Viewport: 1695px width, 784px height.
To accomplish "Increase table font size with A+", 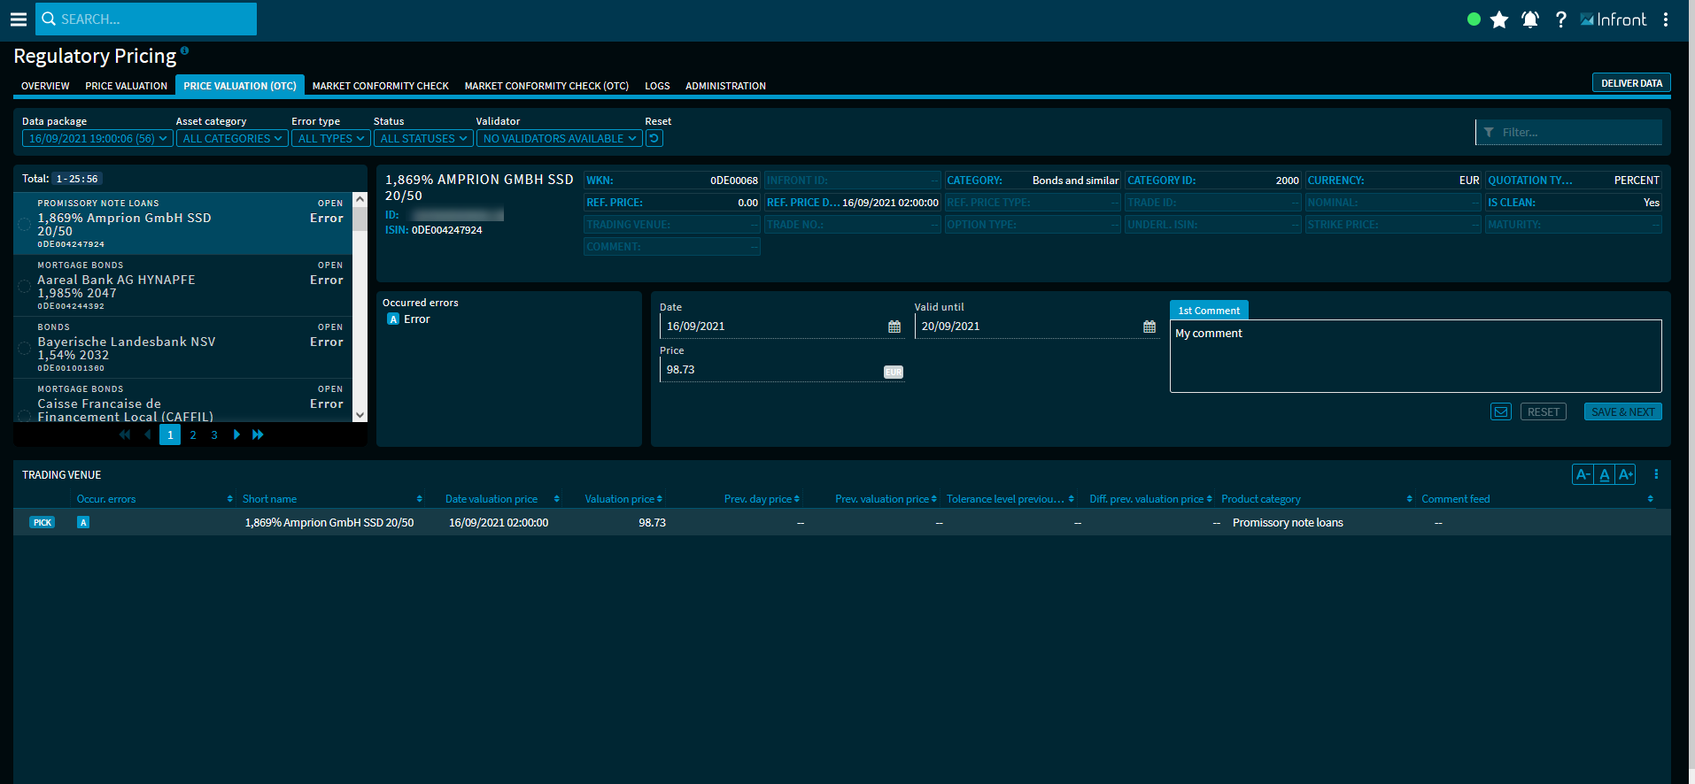I will [x=1626, y=475].
